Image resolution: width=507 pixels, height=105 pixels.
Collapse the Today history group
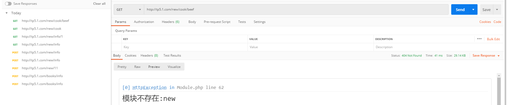pos(7,13)
